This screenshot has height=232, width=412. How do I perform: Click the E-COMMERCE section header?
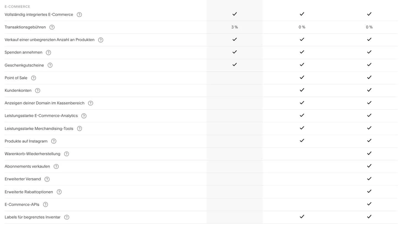[17, 7]
